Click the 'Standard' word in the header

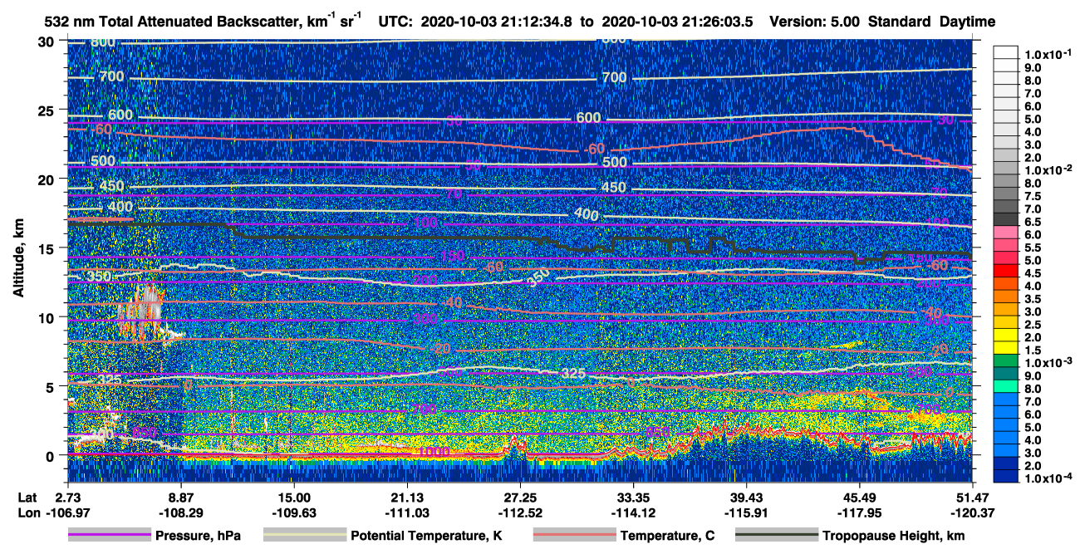pos(900,22)
